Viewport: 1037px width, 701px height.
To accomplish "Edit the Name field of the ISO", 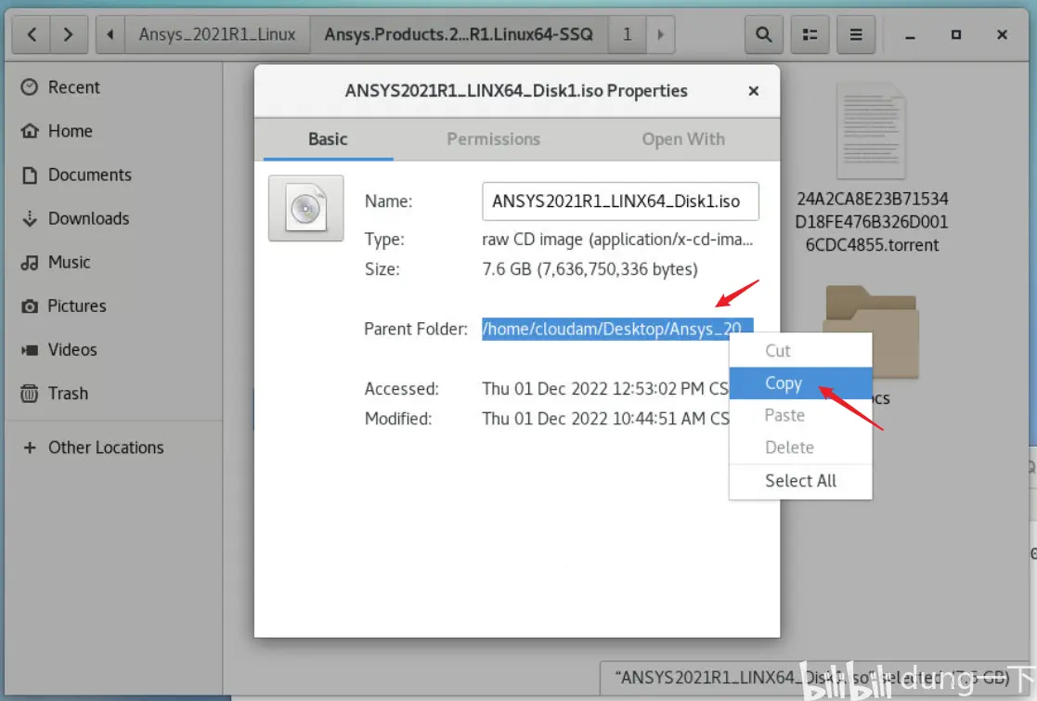I will pos(620,201).
